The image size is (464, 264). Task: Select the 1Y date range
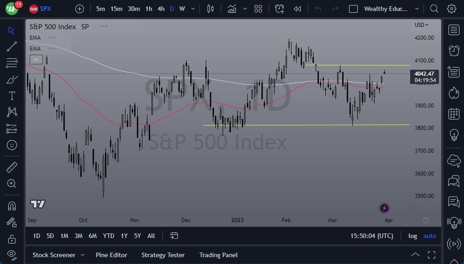(x=124, y=236)
